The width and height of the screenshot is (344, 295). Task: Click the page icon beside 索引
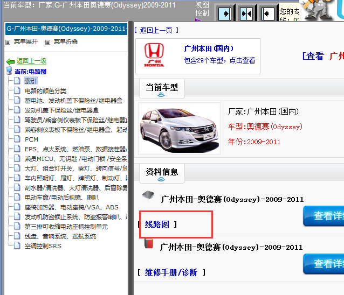click(x=17, y=81)
